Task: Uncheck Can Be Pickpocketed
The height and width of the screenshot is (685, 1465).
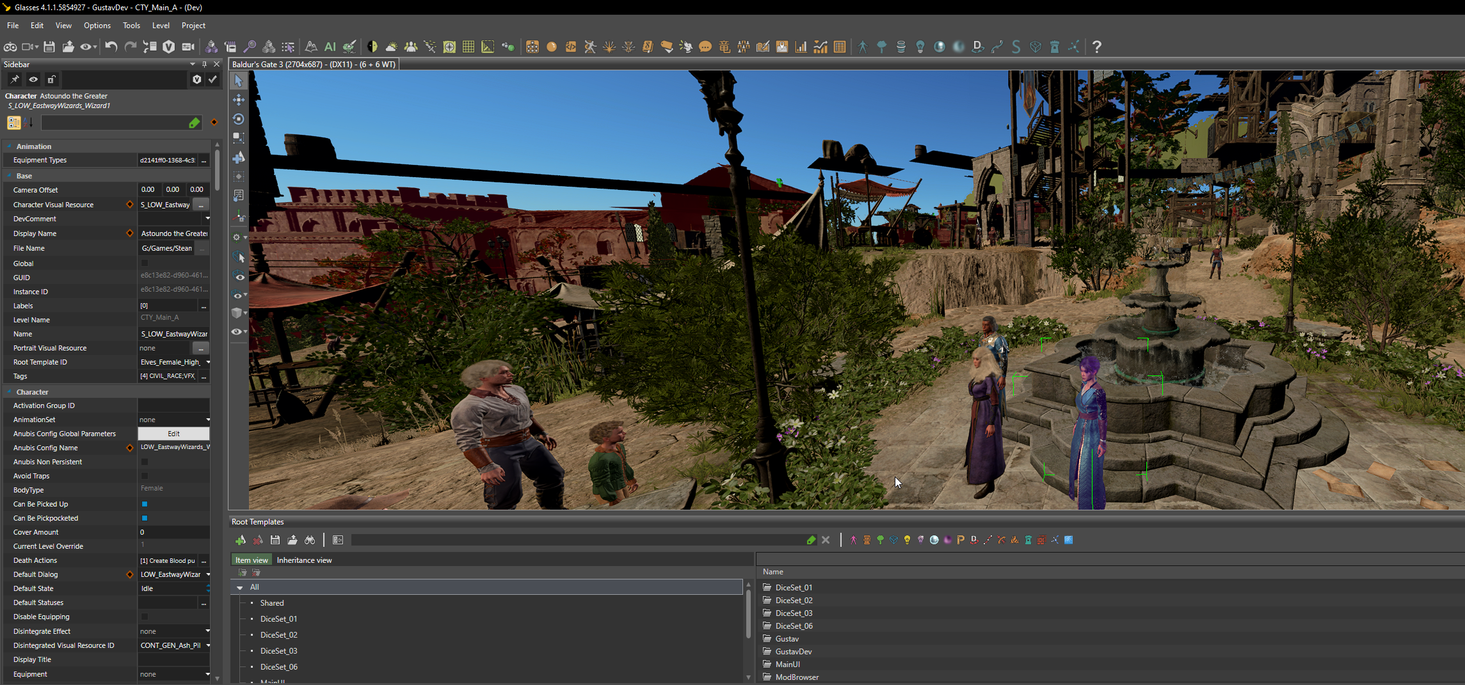Action: click(145, 518)
